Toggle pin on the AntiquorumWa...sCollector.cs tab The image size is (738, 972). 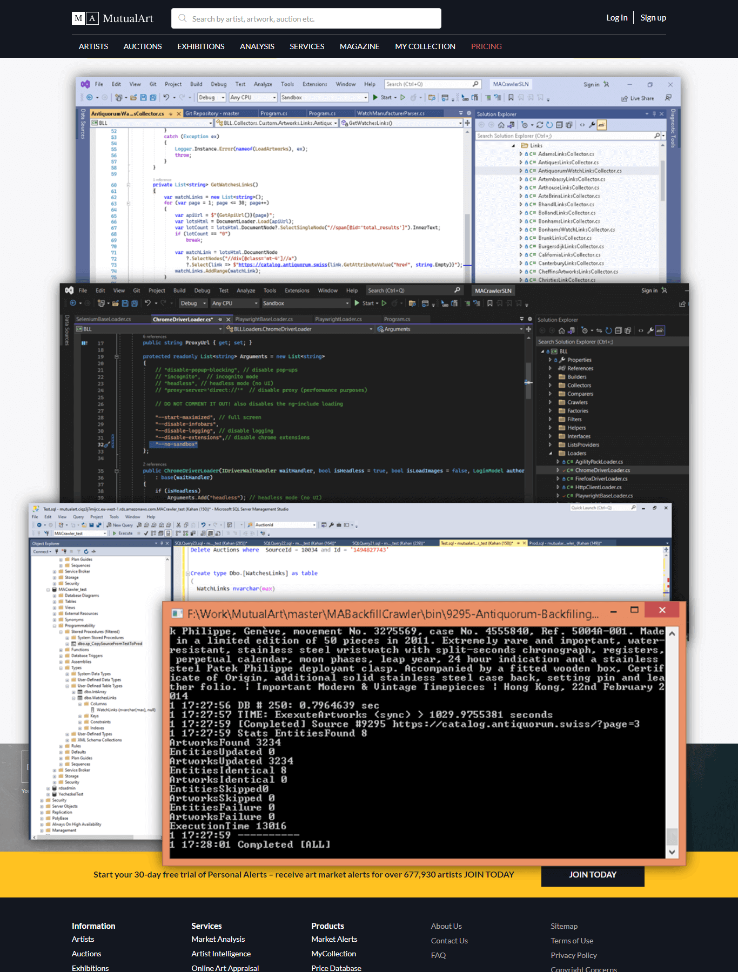point(171,114)
